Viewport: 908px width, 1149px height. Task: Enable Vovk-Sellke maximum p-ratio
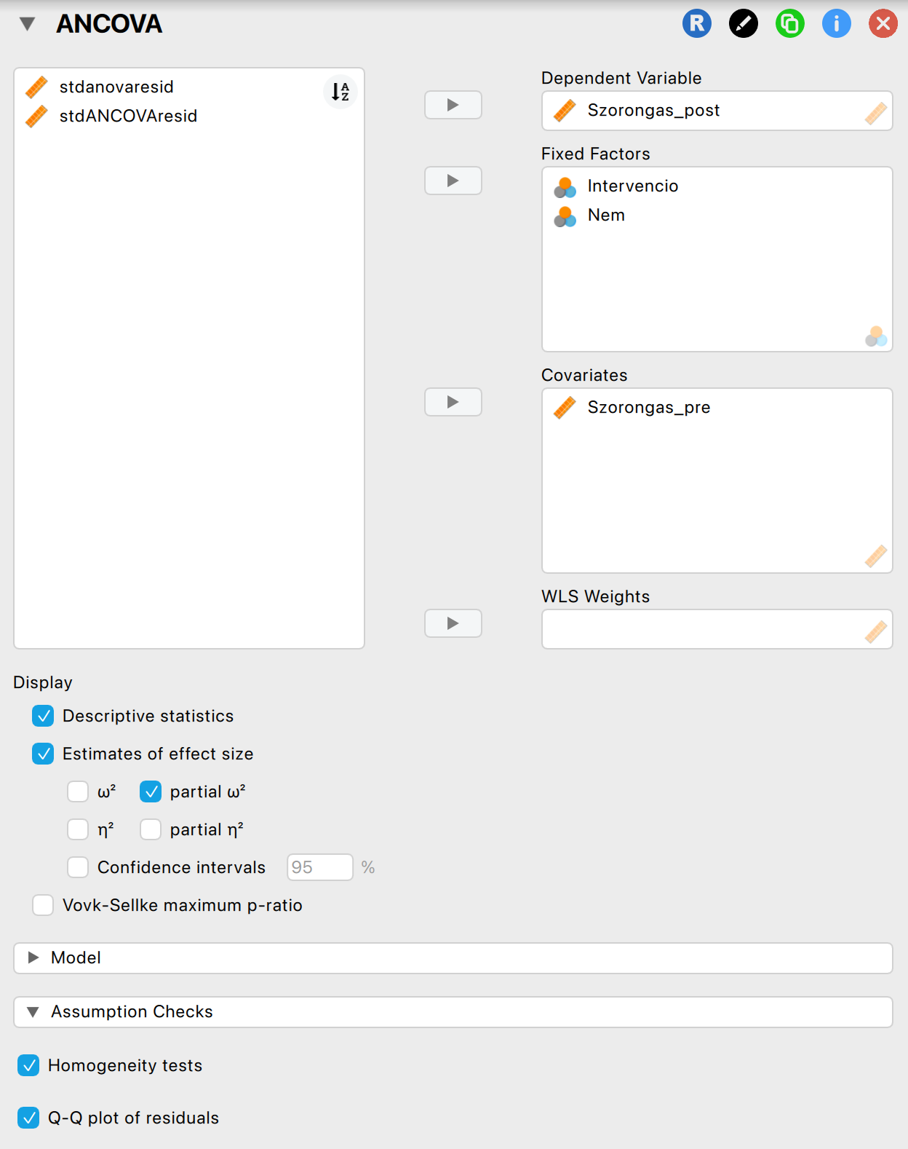click(x=43, y=905)
